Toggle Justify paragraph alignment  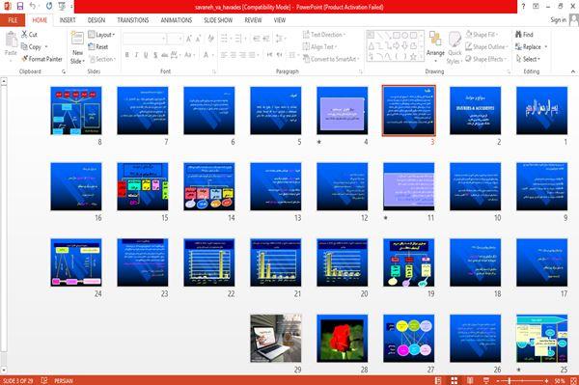[252, 55]
